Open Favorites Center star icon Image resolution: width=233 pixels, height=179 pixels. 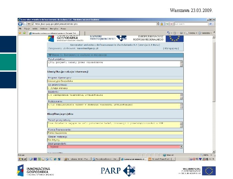click(20, 33)
